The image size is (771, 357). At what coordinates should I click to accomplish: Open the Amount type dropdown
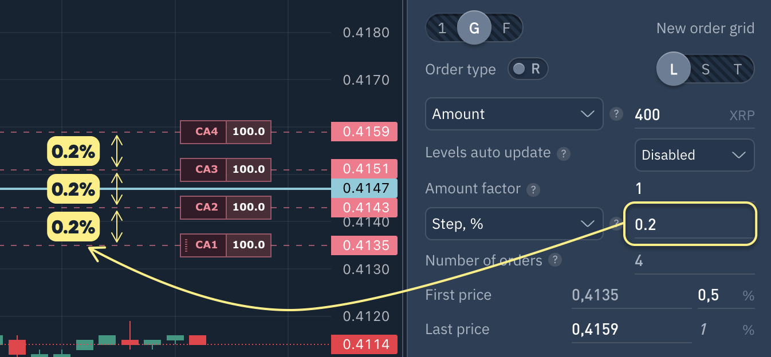point(514,114)
